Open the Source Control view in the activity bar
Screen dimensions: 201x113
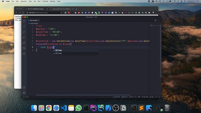(24, 32)
